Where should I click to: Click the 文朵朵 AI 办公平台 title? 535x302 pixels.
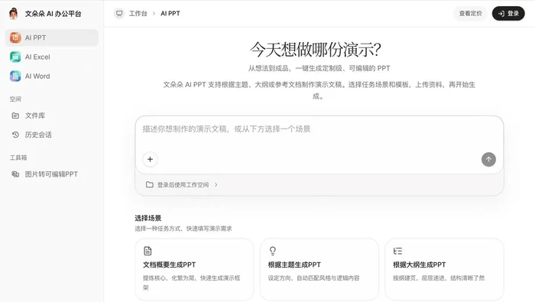click(53, 14)
